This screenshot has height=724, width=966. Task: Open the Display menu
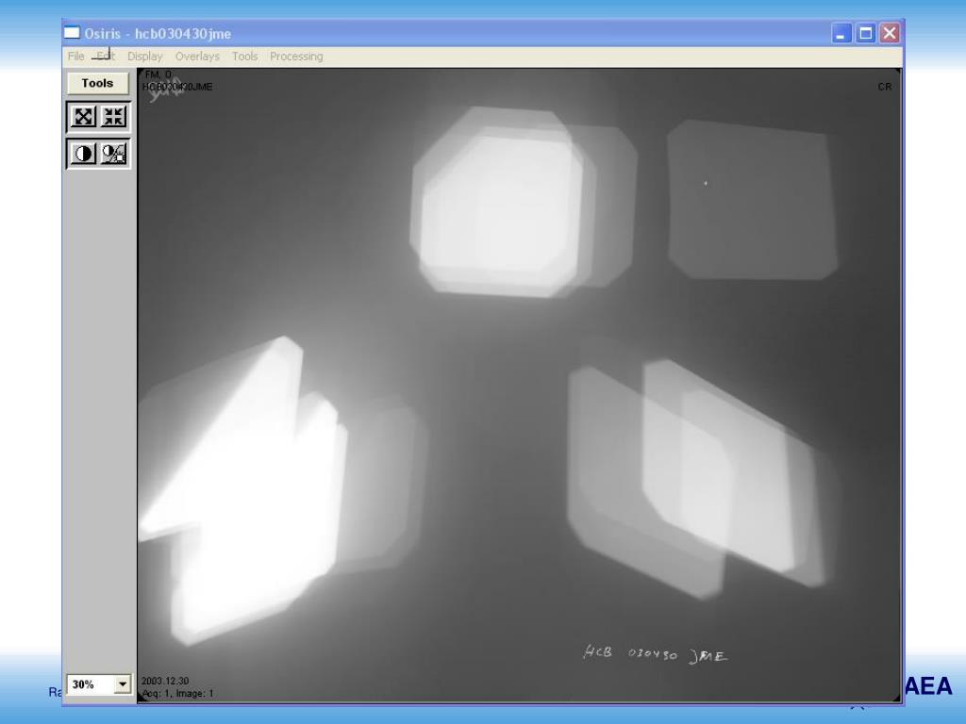tap(144, 56)
